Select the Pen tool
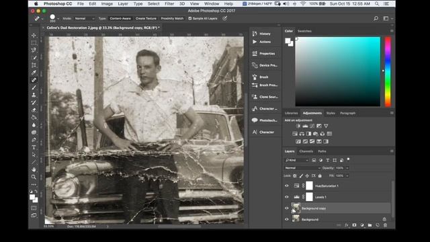 pyautogui.click(x=34, y=140)
